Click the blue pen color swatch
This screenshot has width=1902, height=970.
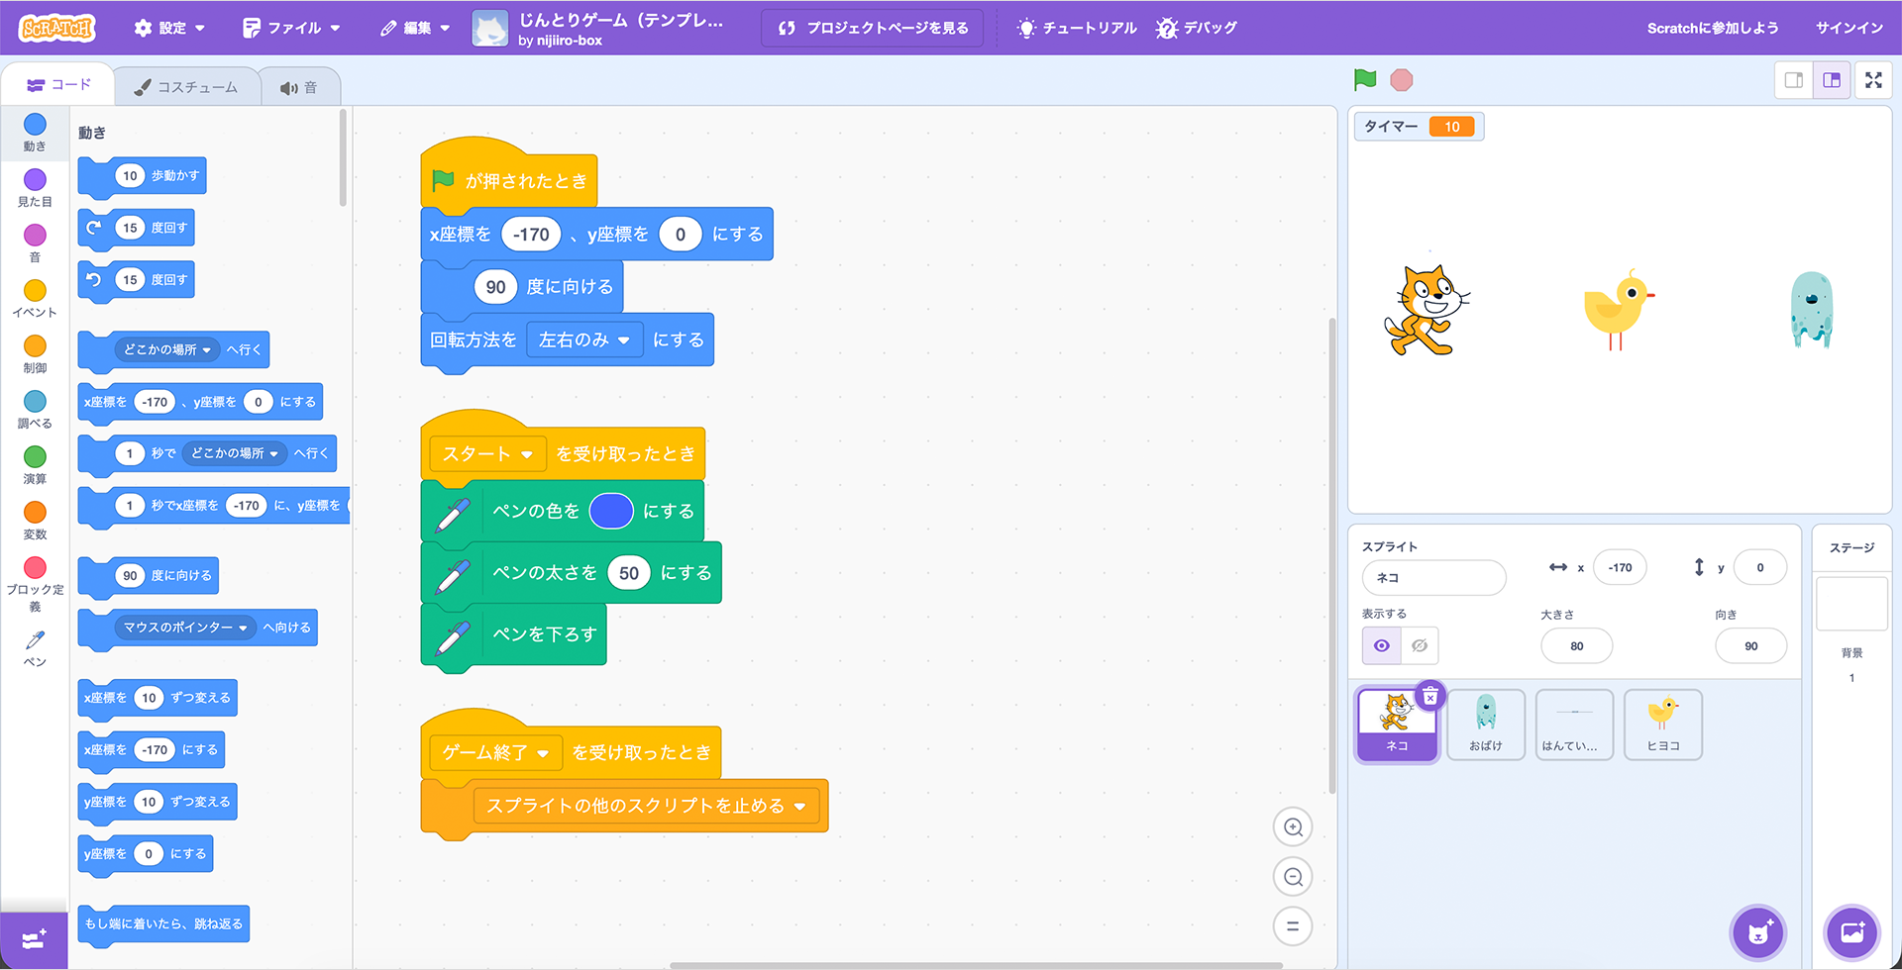click(611, 512)
